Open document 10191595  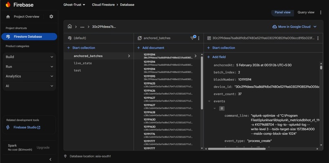[x=168, y=78]
